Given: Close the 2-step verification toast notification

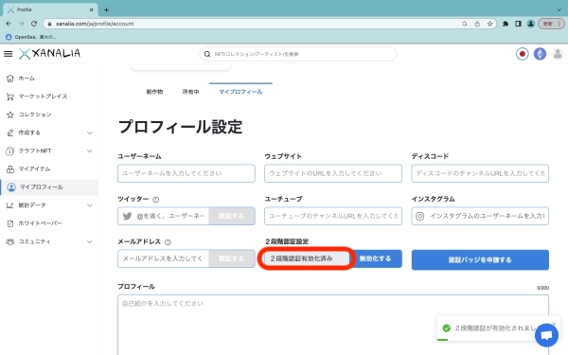Looking at the screenshot, I should [554, 324].
